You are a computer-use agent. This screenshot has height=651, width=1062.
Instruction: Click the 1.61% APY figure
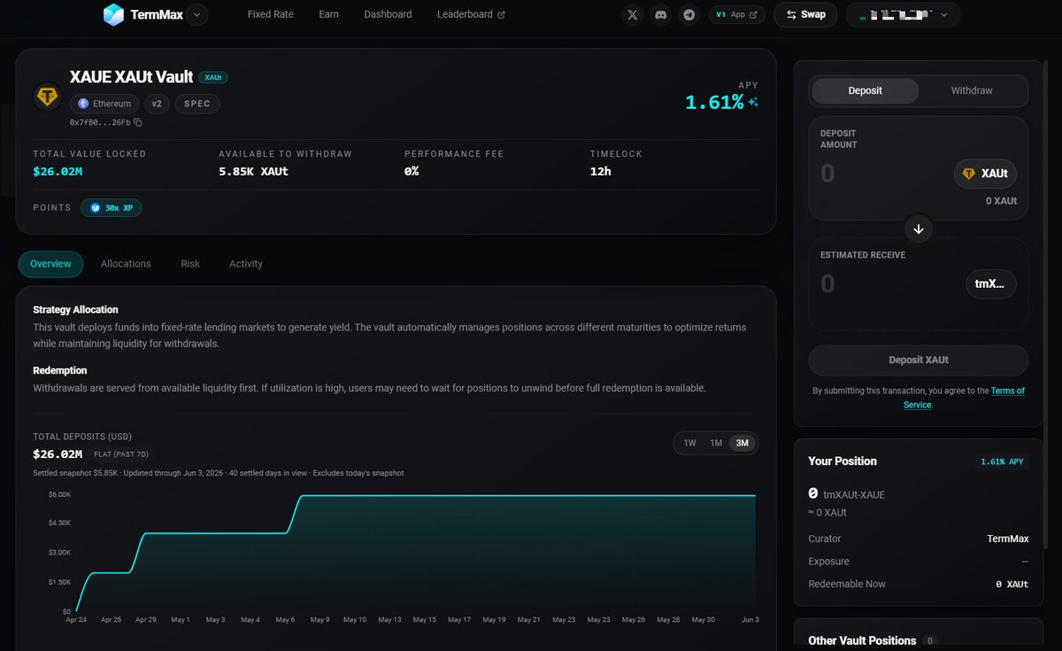714,103
